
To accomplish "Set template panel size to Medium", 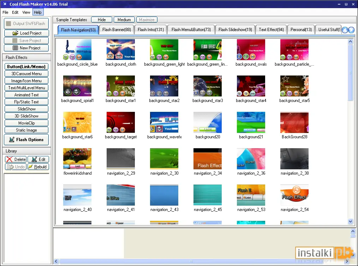I will 124,20.
